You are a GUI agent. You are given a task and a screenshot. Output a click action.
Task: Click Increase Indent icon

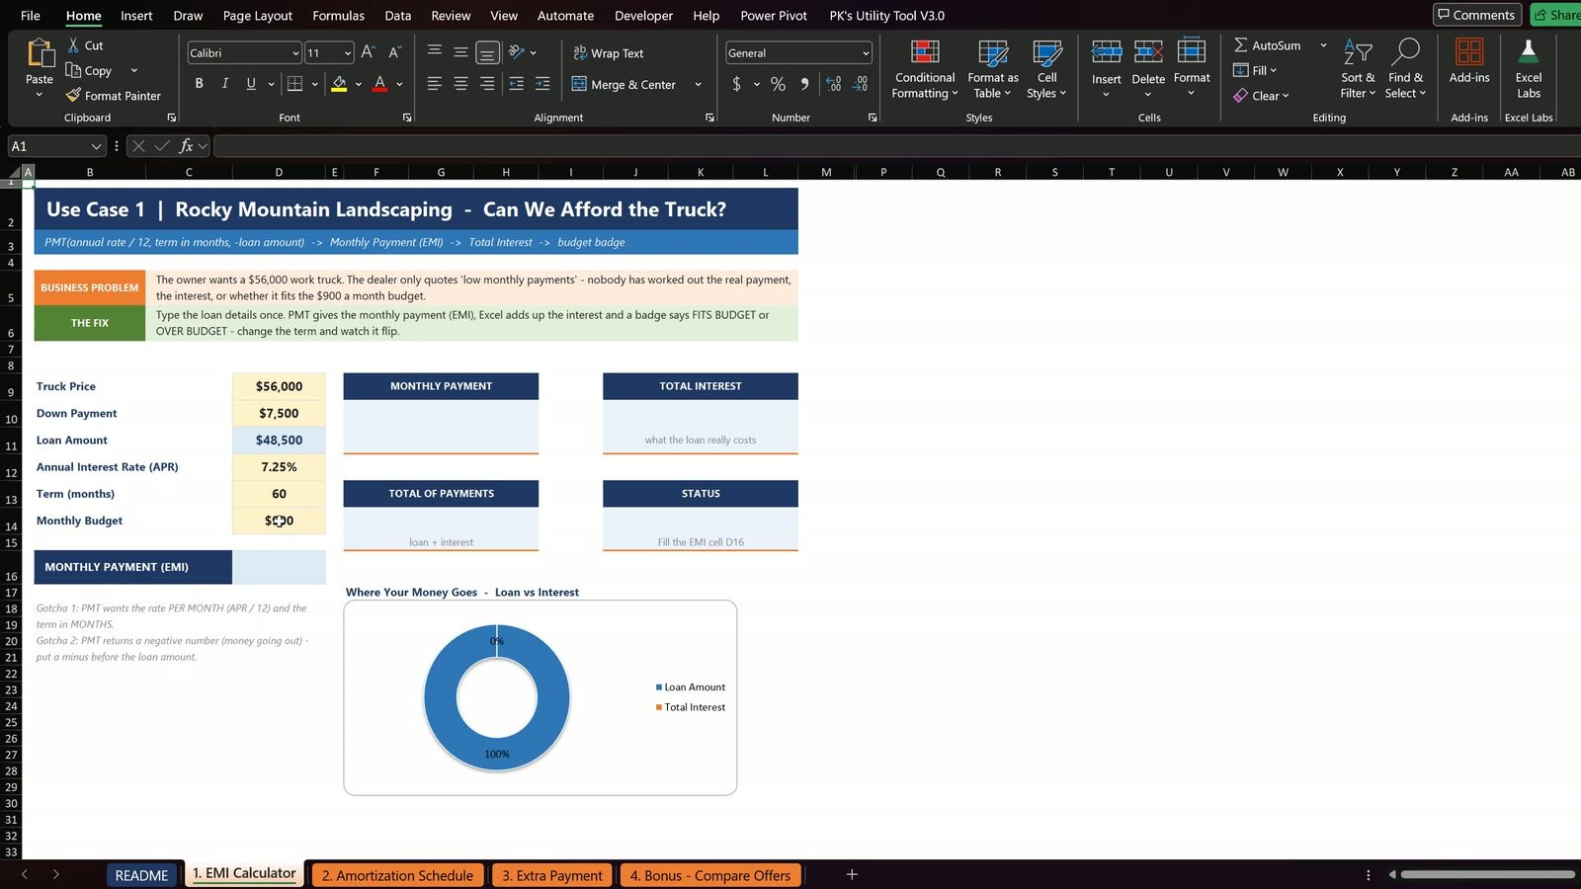tap(542, 84)
